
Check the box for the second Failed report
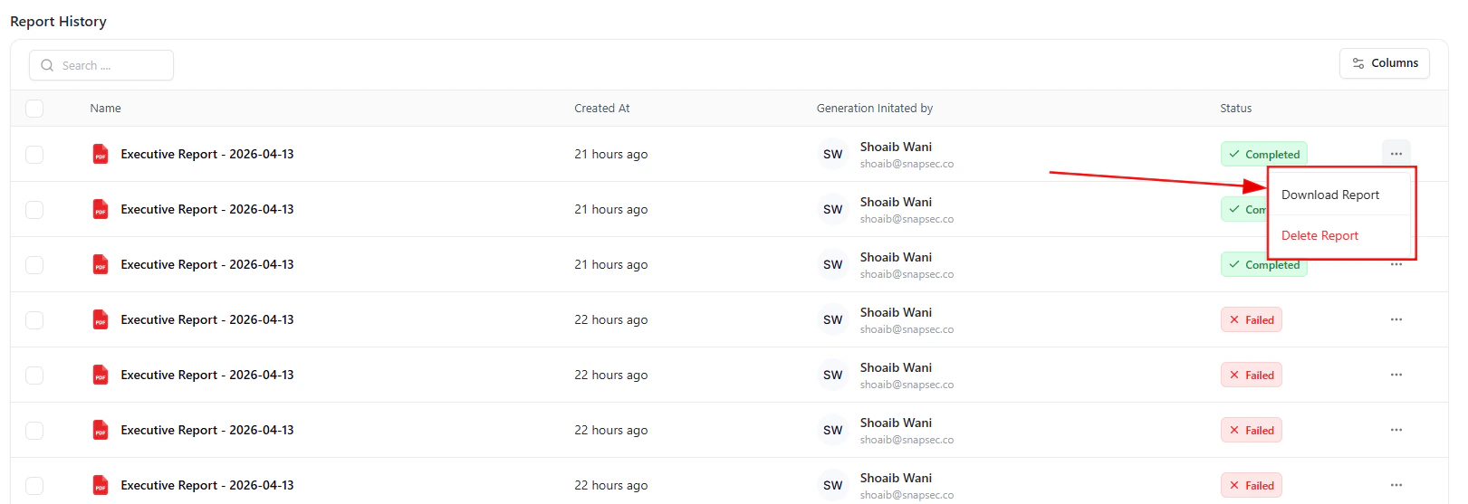point(34,376)
